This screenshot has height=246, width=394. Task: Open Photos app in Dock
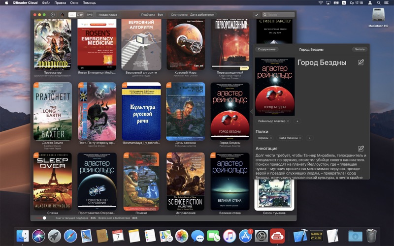(181, 236)
